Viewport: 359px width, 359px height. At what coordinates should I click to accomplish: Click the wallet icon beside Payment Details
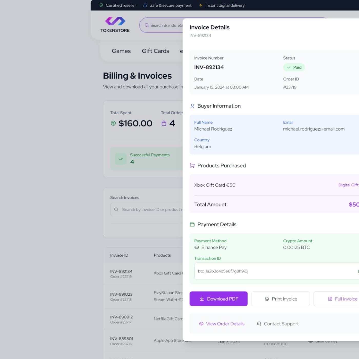[x=192, y=224]
